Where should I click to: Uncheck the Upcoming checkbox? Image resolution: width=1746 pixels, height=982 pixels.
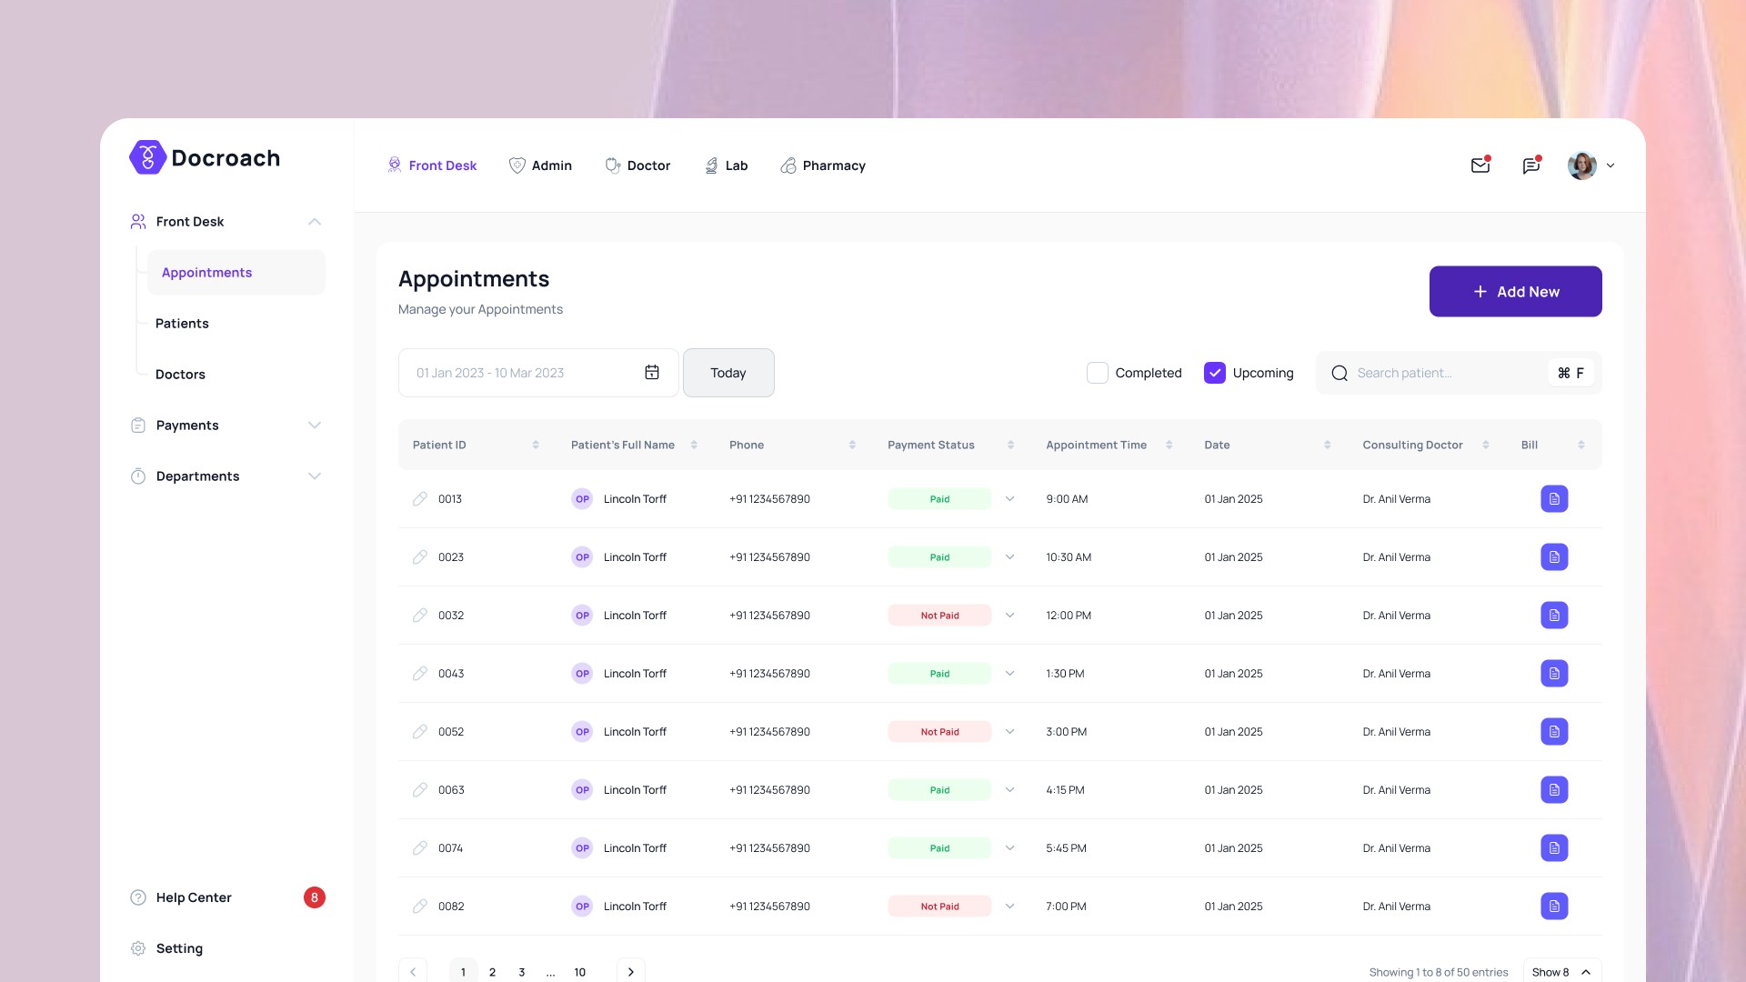pos(1214,373)
